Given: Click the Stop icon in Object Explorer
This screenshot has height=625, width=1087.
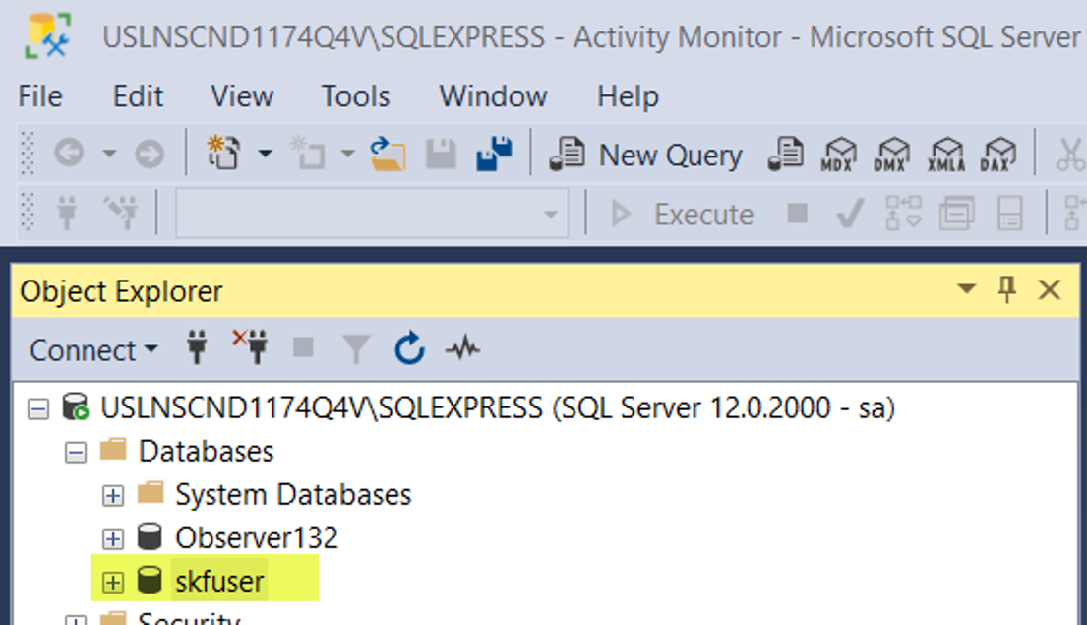Looking at the screenshot, I should pyautogui.click(x=303, y=347).
